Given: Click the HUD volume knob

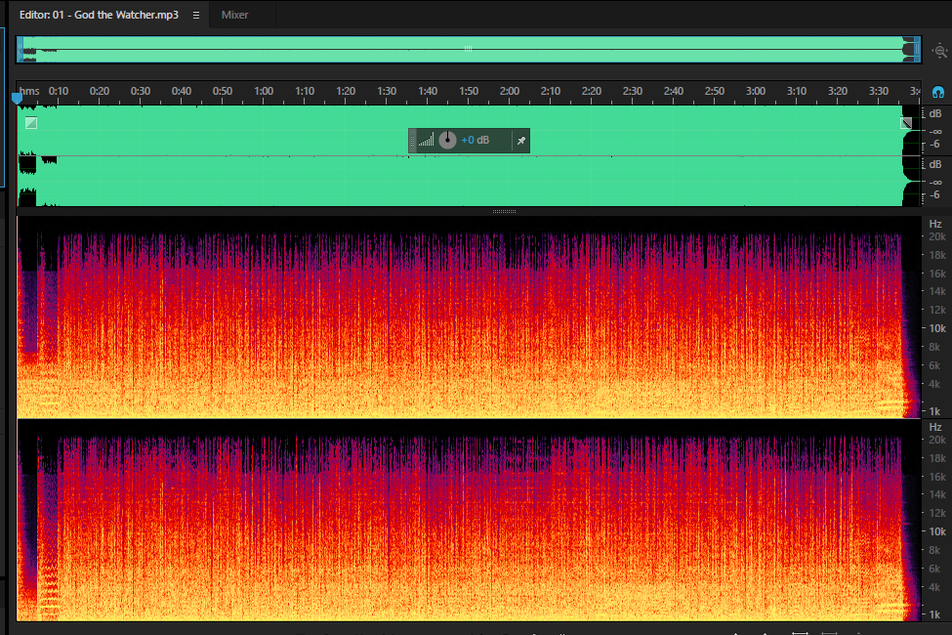Looking at the screenshot, I should tap(447, 140).
